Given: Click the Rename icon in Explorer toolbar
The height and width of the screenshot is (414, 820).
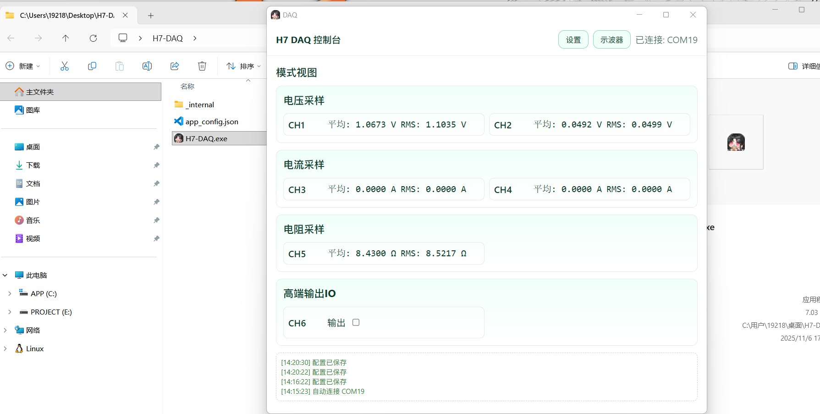Looking at the screenshot, I should 147,66.
